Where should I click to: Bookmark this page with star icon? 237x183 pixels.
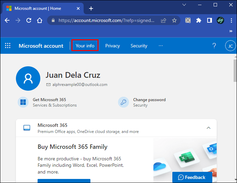click(x=174, y=20)
